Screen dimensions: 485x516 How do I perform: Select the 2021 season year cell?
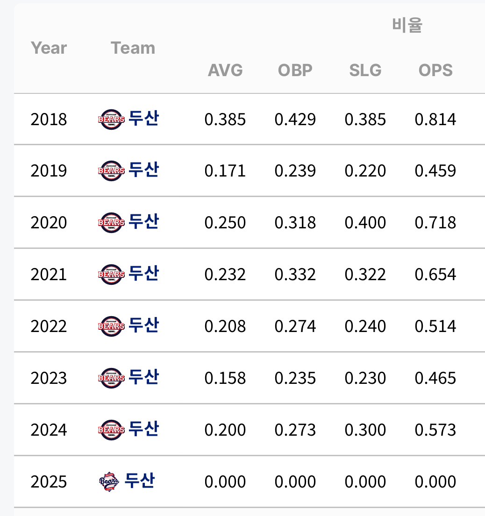49,275
